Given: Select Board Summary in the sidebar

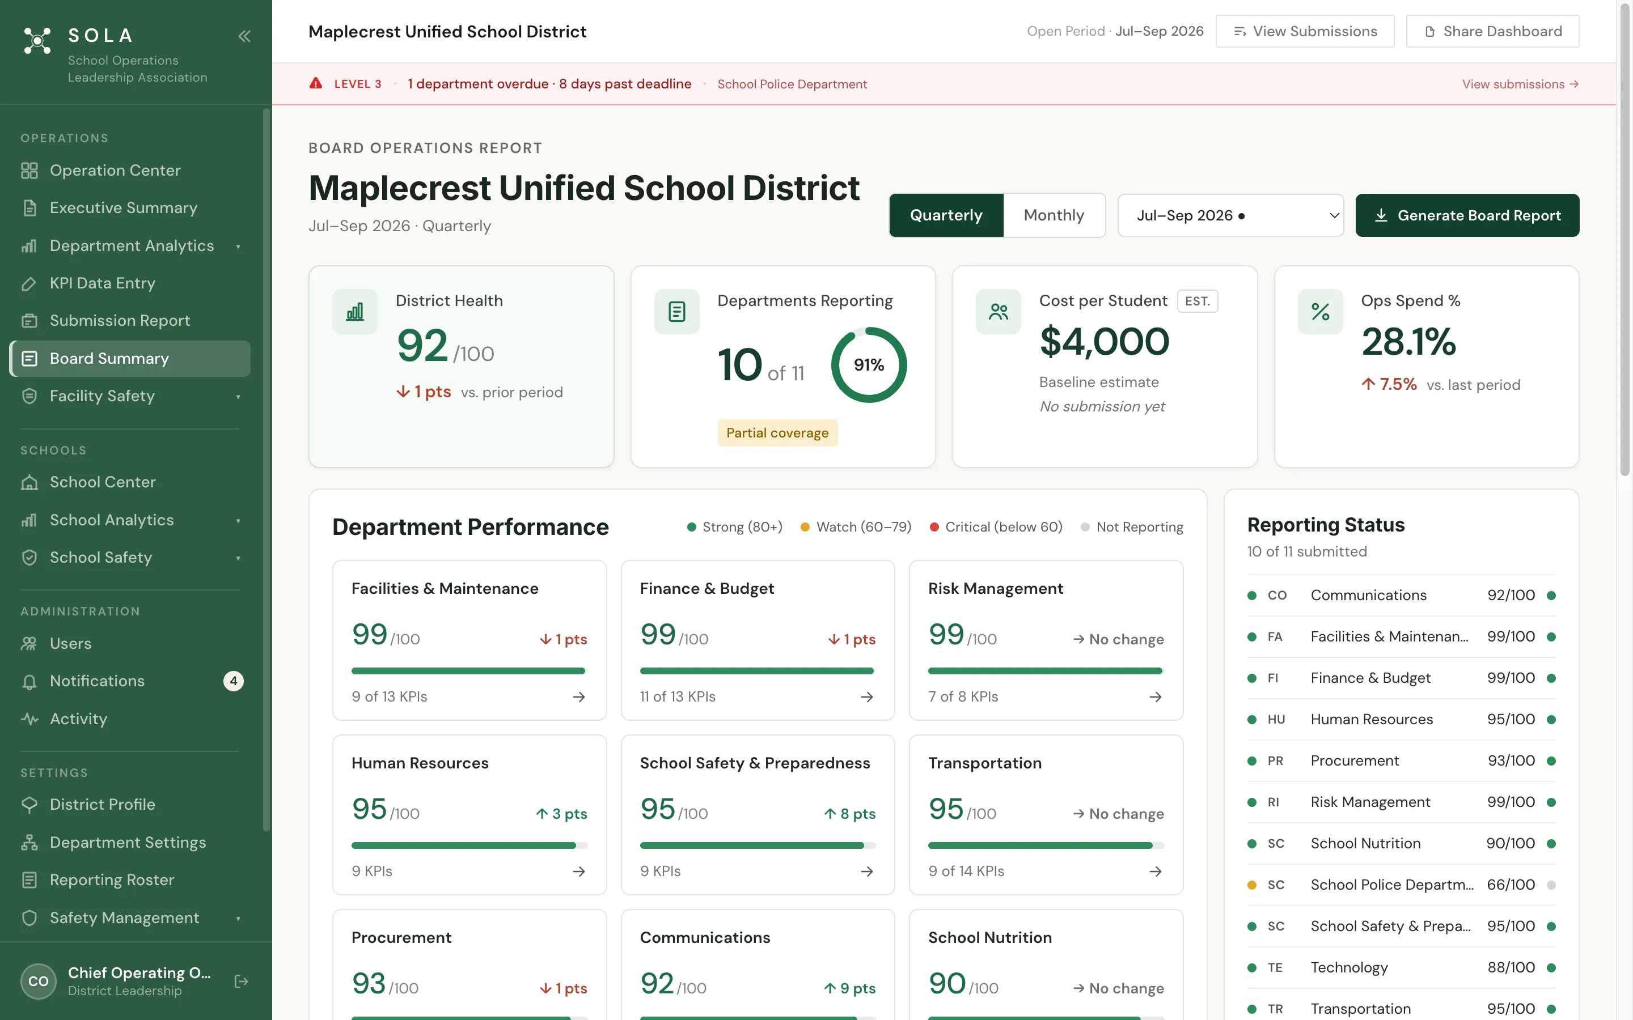Looking at the screenshot, I should pos(130,358).
